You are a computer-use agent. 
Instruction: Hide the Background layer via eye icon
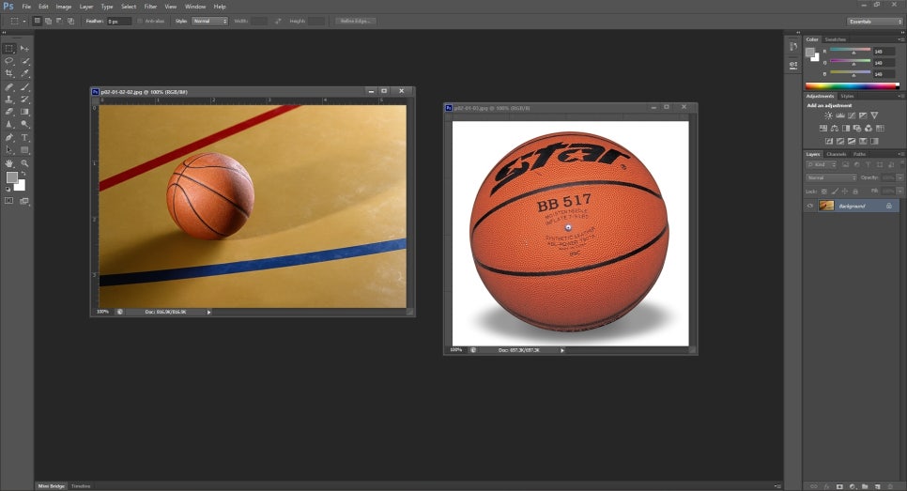pyautogui.click(x=809, y=206)
